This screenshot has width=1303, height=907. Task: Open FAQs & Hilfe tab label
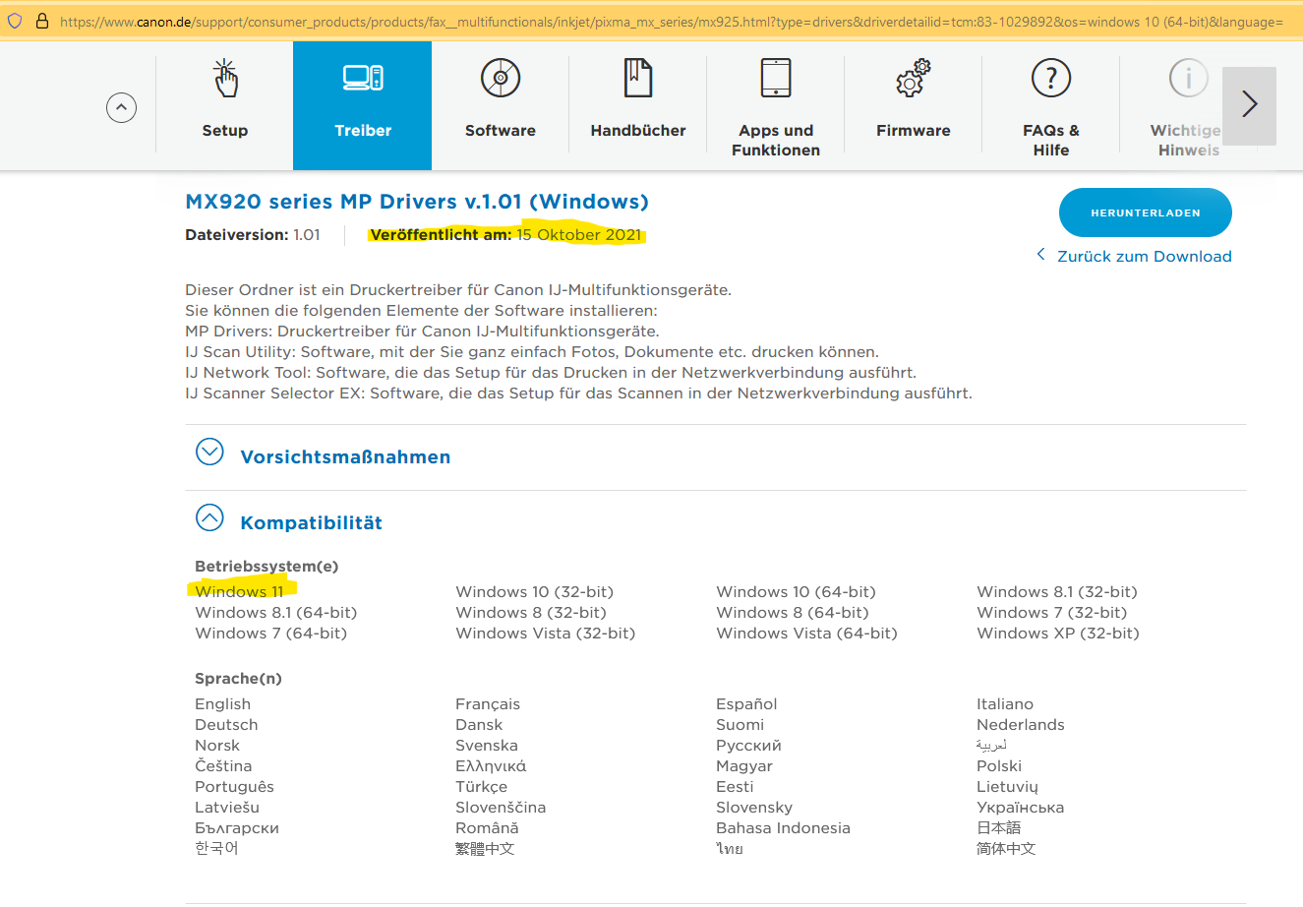pos(1051,141)
